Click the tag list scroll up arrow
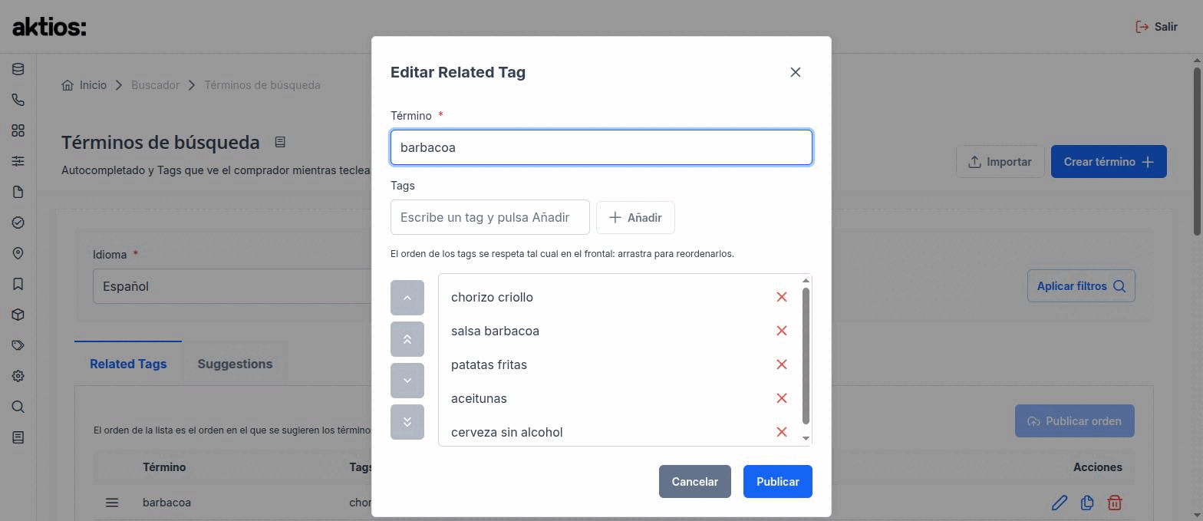1203x521 pixels. [806, 281]
